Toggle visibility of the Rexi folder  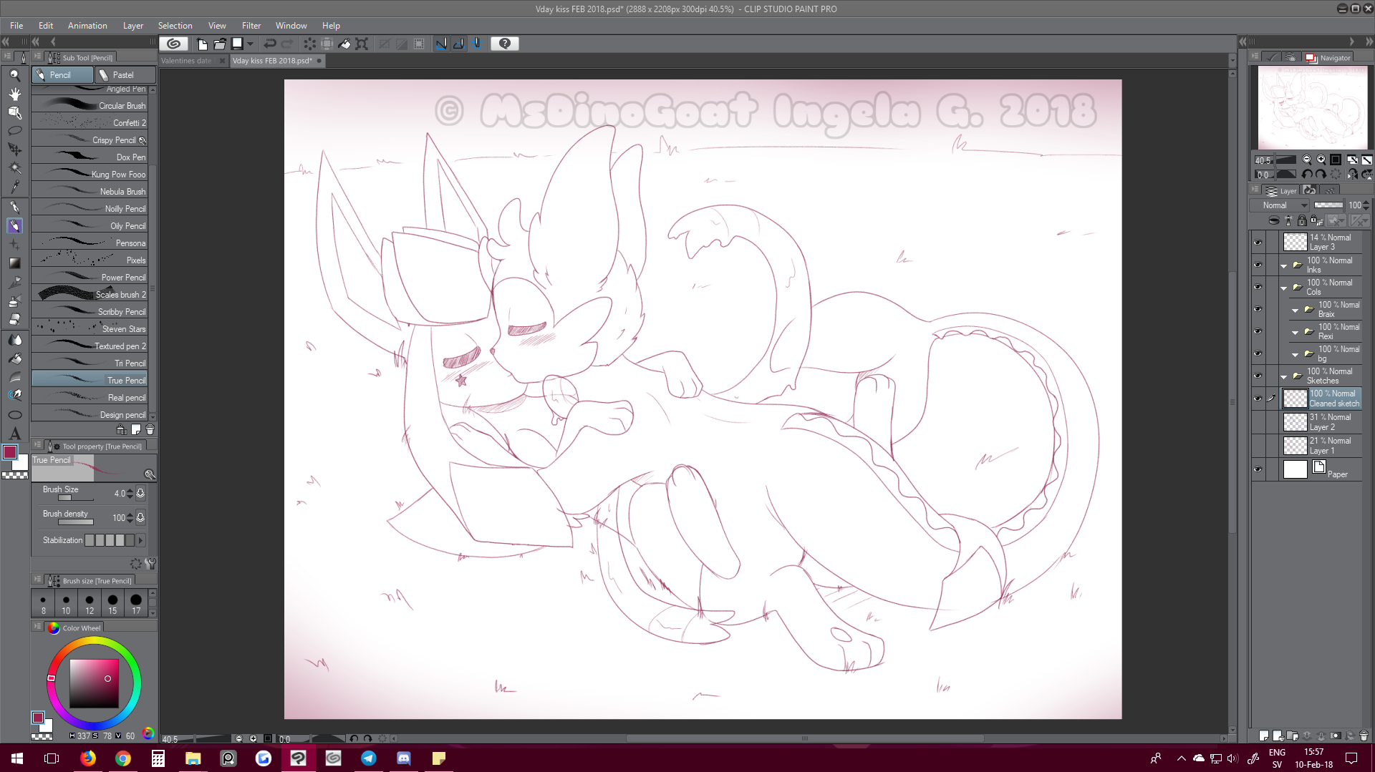coord(1258,331)
